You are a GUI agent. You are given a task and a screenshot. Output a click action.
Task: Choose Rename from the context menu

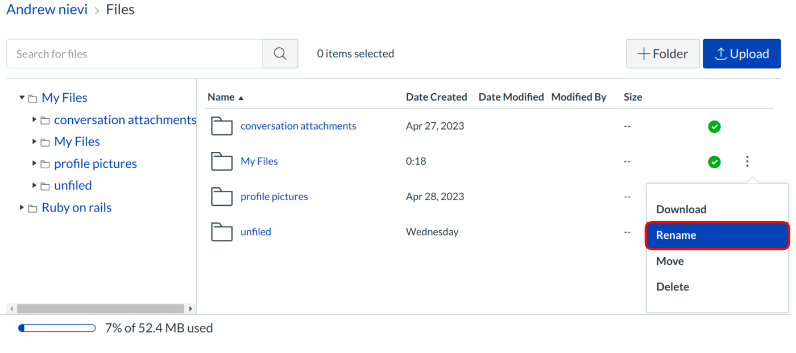coord(716,235)
